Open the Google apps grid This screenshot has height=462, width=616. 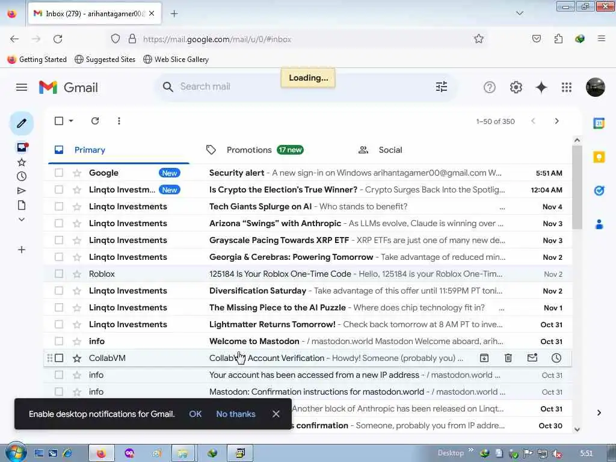567,87
